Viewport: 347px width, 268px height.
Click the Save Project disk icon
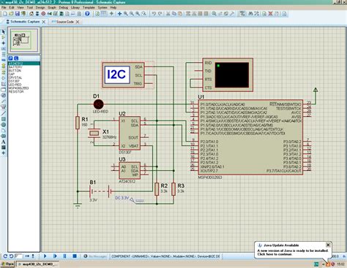point(18,14)
